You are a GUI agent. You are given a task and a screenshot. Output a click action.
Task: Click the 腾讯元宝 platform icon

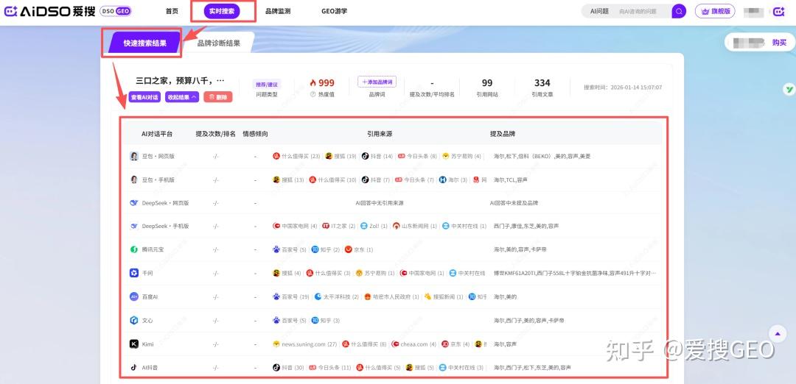click(134, 249)
